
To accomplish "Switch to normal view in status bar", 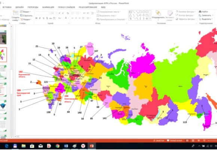I will (187, 141).
